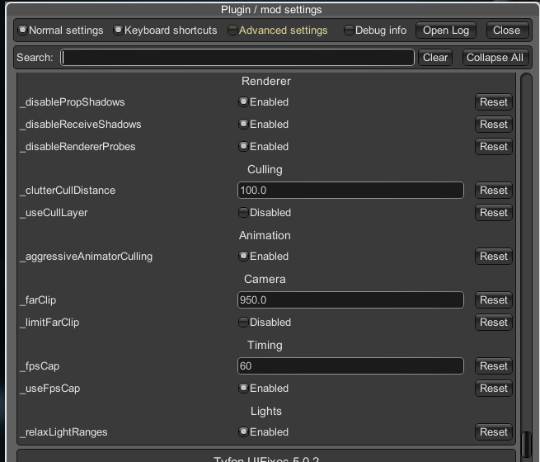Open the Log file
The height and width of the screenshot is (462, 540).
tap(446, 31)
